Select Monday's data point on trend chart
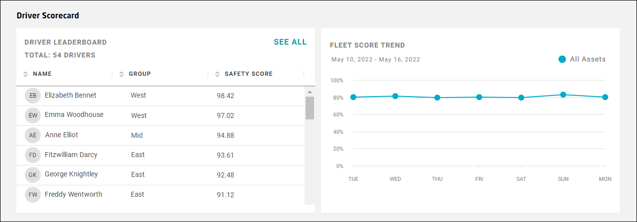This screenshot has height=222, width=637. pos(605,97)
